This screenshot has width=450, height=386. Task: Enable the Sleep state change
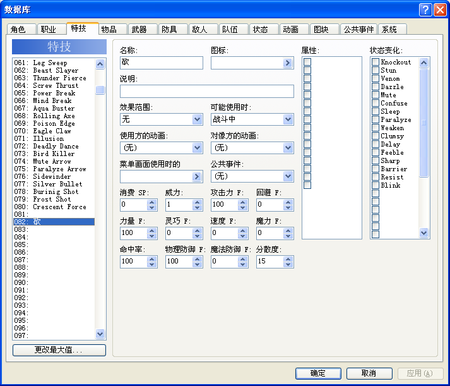376,111
